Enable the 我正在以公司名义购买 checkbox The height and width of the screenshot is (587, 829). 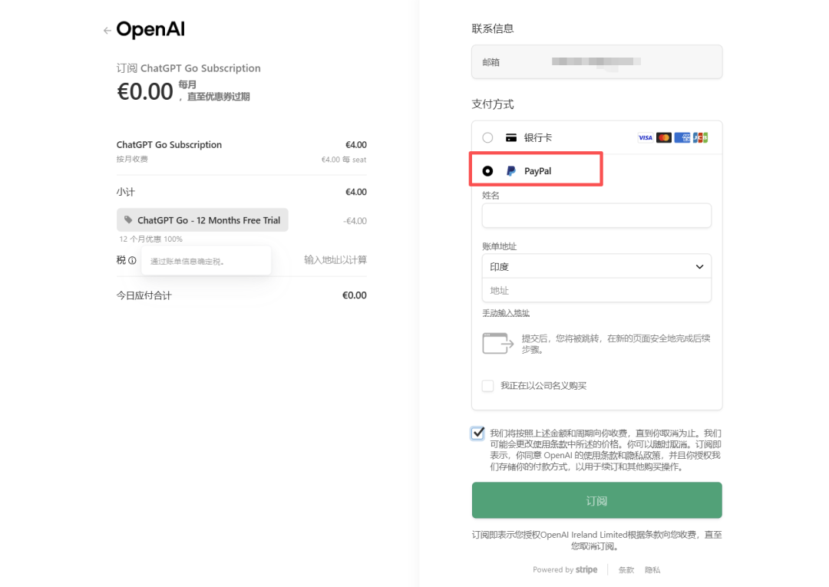(x=487, y=385)
